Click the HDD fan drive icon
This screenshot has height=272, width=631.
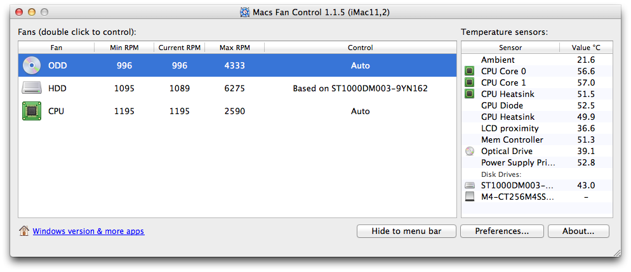(x=31, y=88)
